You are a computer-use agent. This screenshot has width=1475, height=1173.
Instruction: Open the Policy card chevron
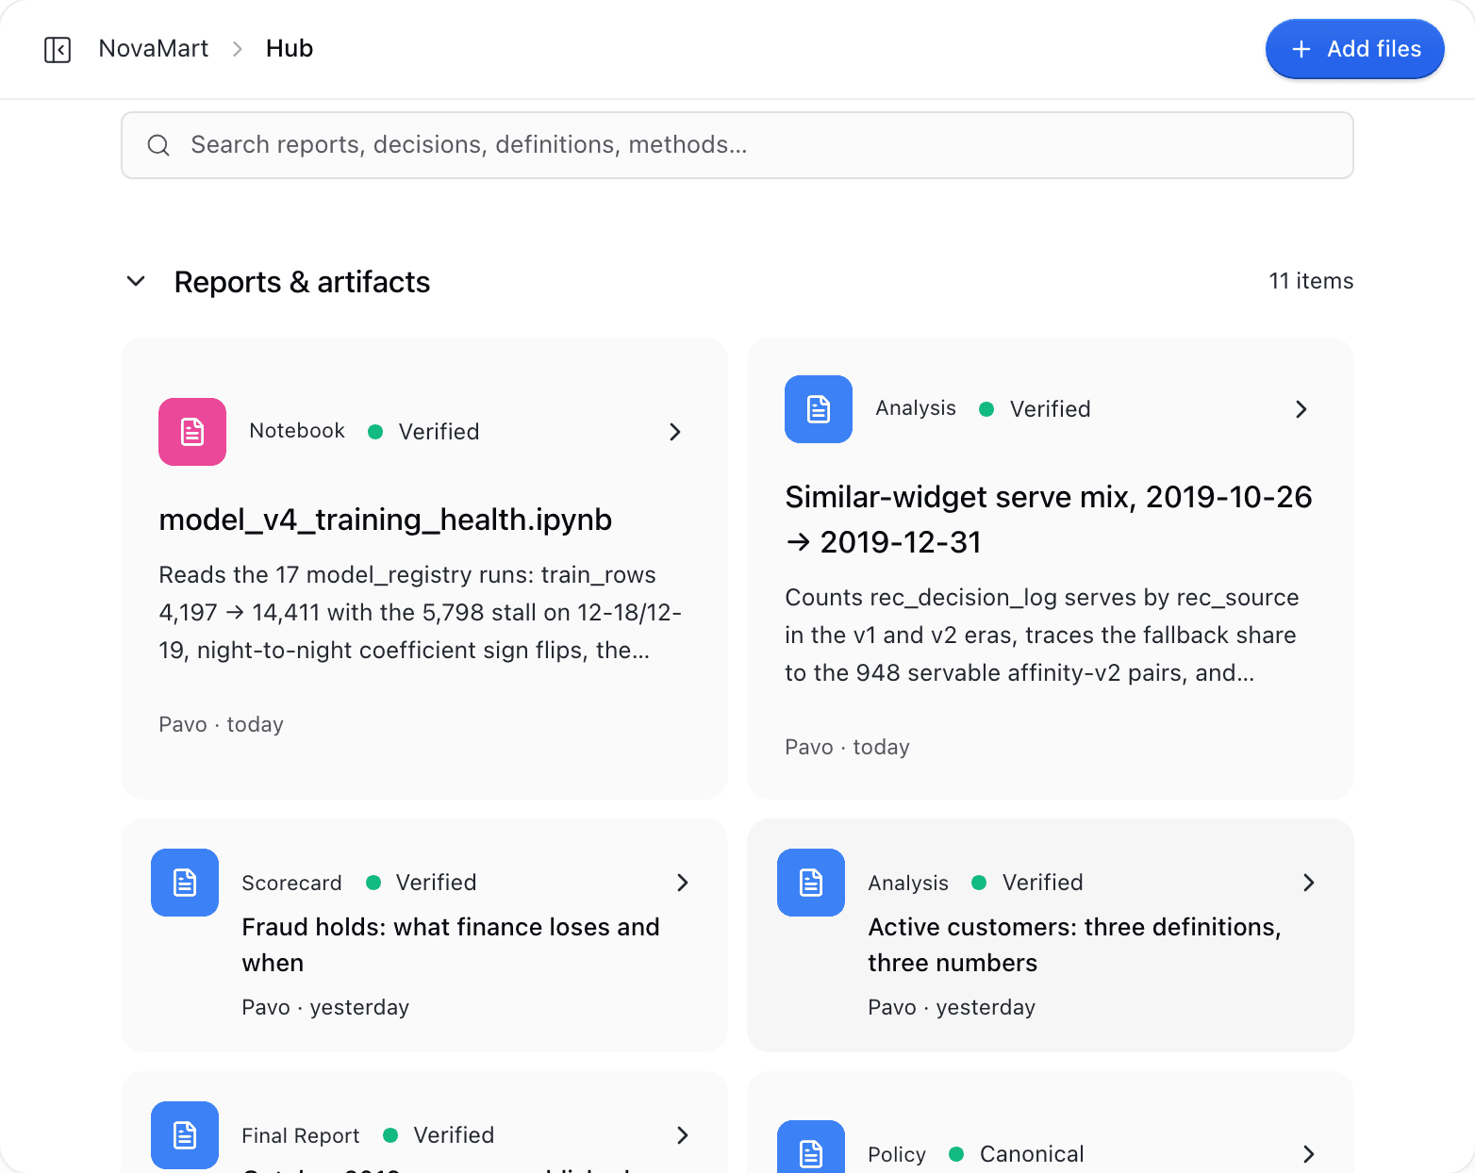(1309, 1154)
